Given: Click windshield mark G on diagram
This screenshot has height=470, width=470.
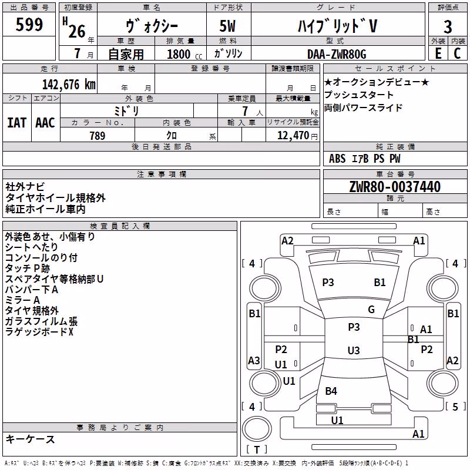Looking at the screenshot, I should click(371, 310).
